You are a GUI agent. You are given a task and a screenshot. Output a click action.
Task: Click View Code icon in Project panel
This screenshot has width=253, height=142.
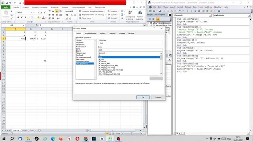149,19
